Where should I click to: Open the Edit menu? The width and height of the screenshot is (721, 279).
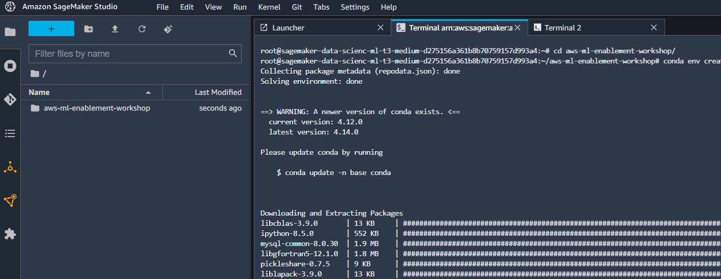[x=187, y=7]
